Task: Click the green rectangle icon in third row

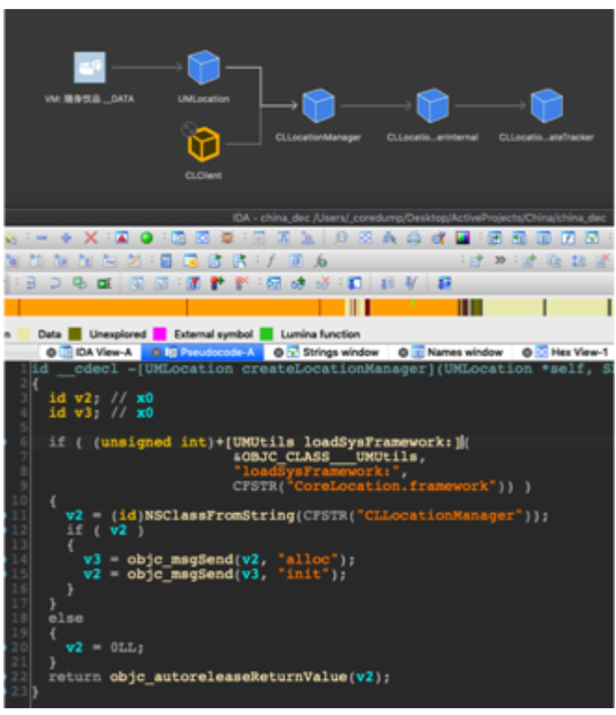Action: click(x=104, y=283)
